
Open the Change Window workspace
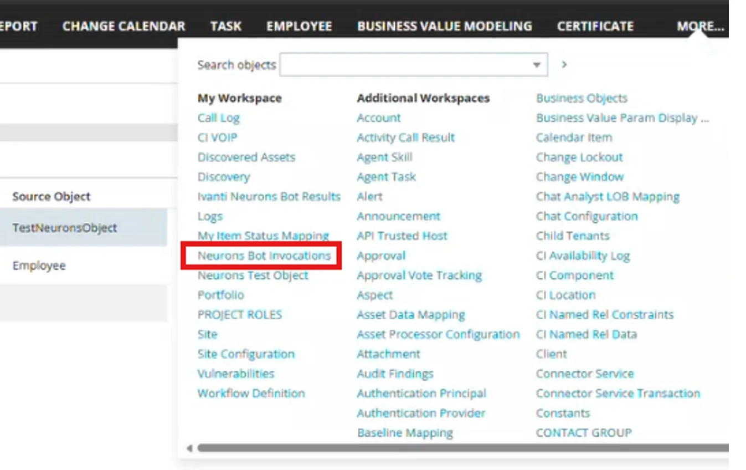click(x=580, y=177)
